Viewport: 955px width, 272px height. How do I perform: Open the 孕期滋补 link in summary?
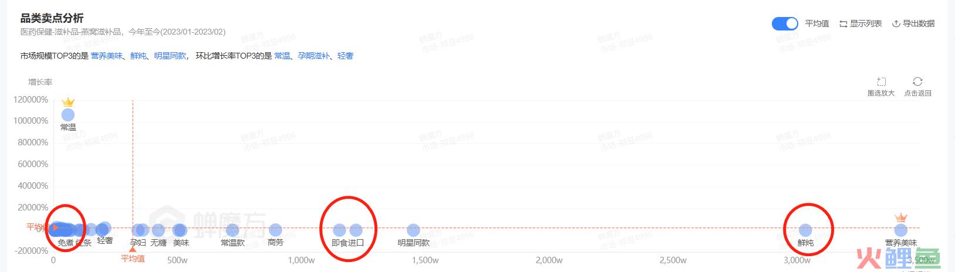point(314,56)
